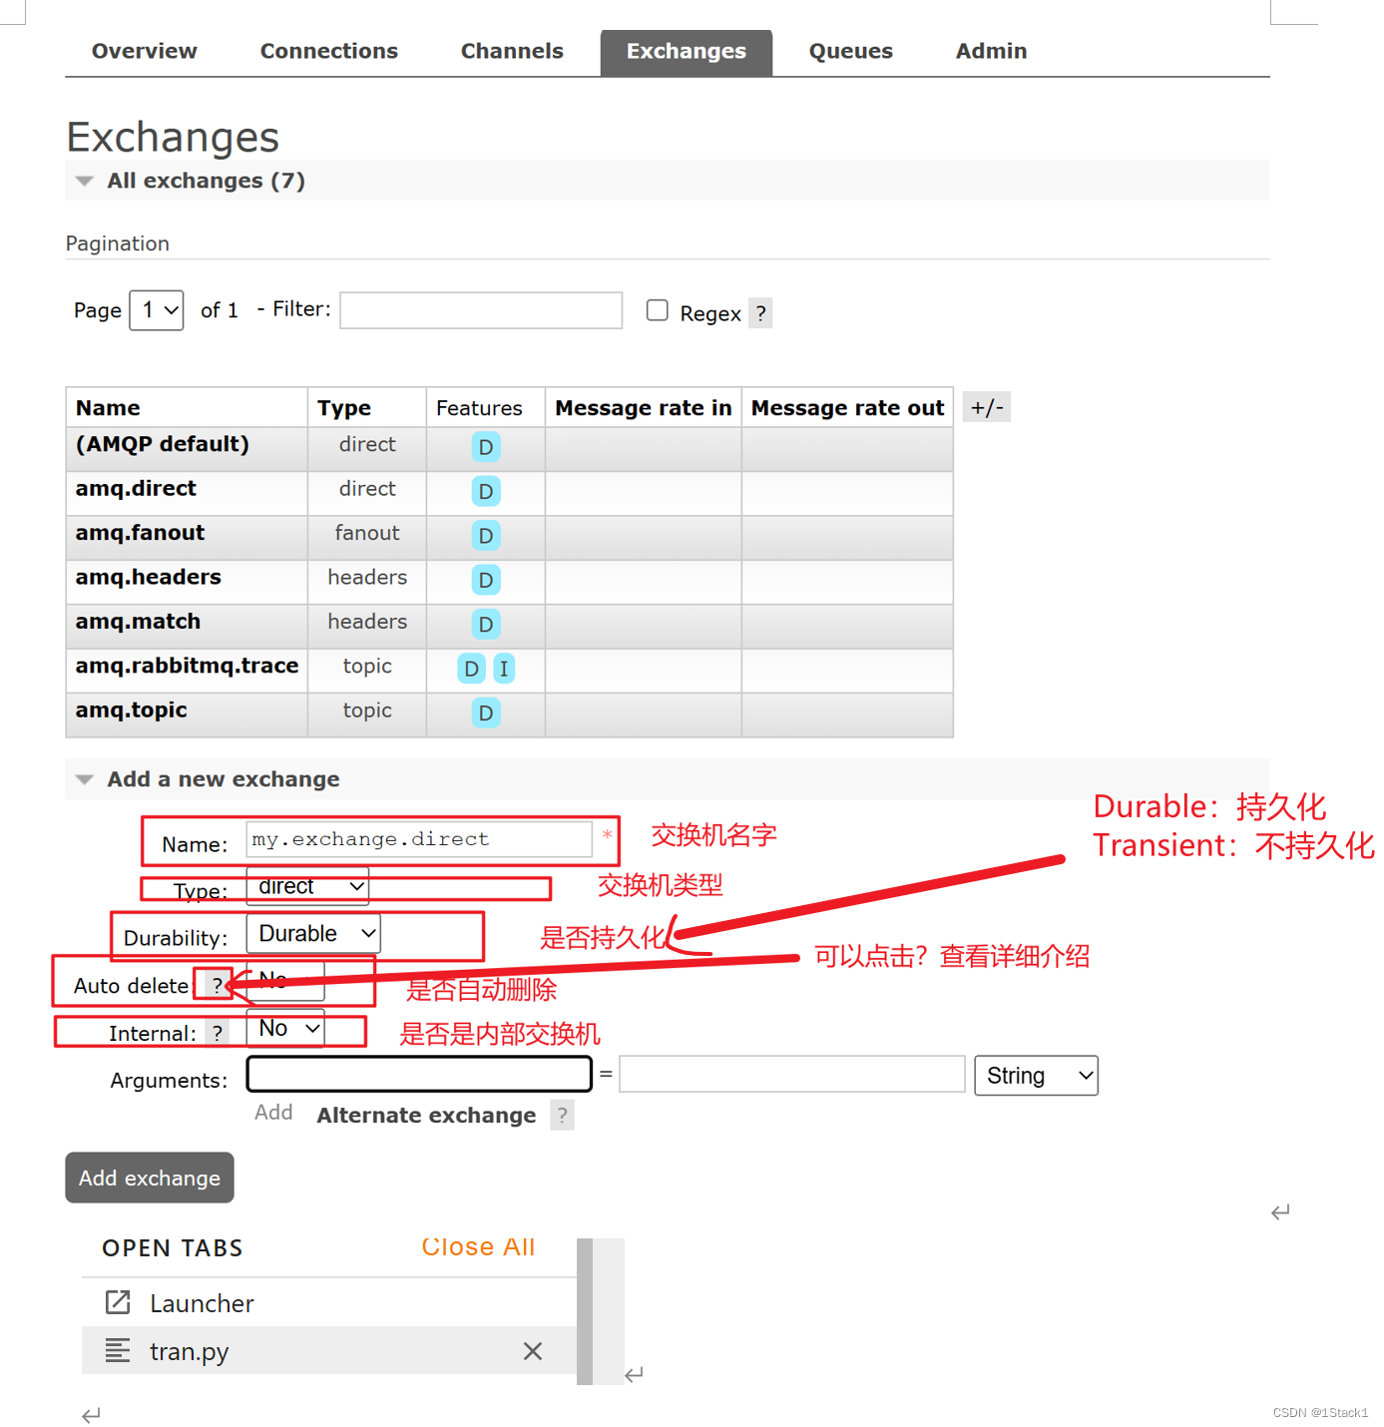Open the amq.headers exchange
The image size is (1384, 1427).
[x=149, y=577]
